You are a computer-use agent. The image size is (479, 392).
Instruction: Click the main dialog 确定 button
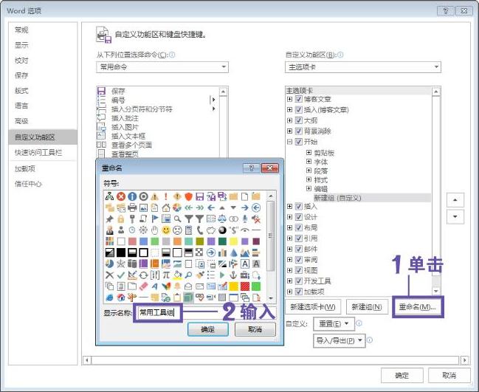point(402,375)
